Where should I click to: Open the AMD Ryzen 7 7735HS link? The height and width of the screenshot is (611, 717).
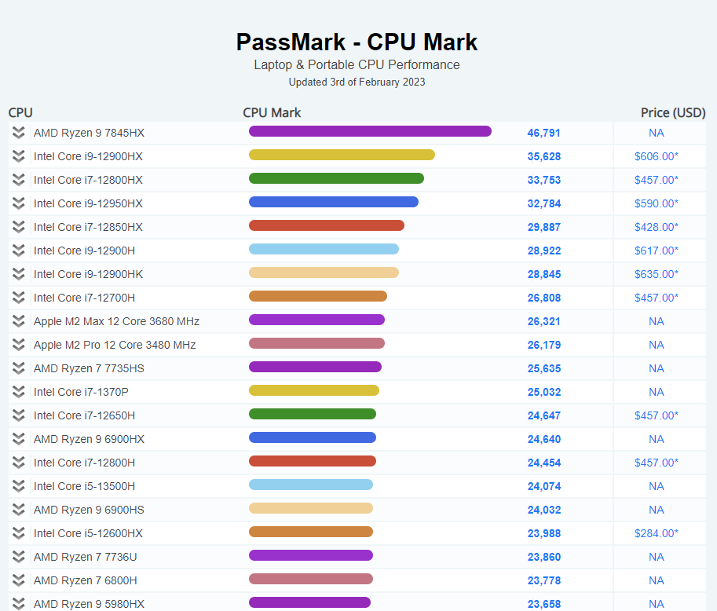[89, 368]
